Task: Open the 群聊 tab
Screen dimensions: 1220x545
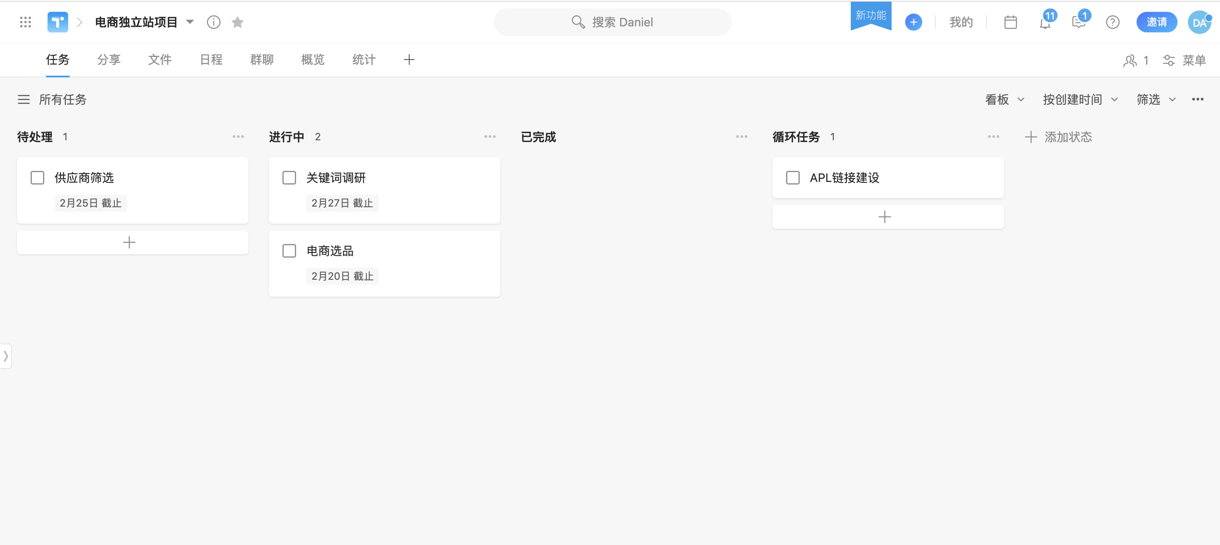Action: point(262,60)
